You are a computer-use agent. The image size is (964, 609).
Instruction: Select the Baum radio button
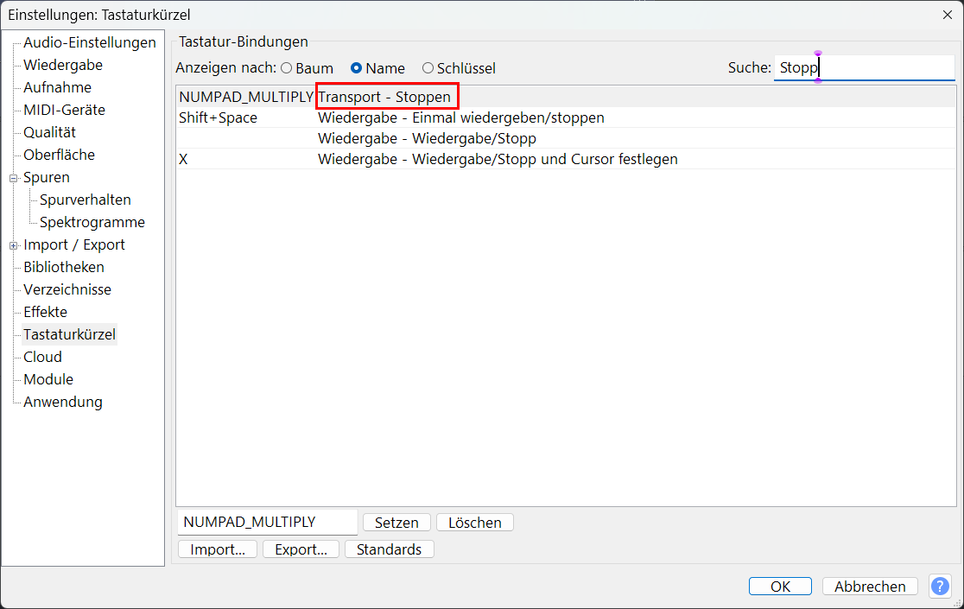286,68
